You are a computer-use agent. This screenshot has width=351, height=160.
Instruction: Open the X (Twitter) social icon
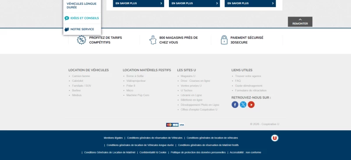pos(243,104)
